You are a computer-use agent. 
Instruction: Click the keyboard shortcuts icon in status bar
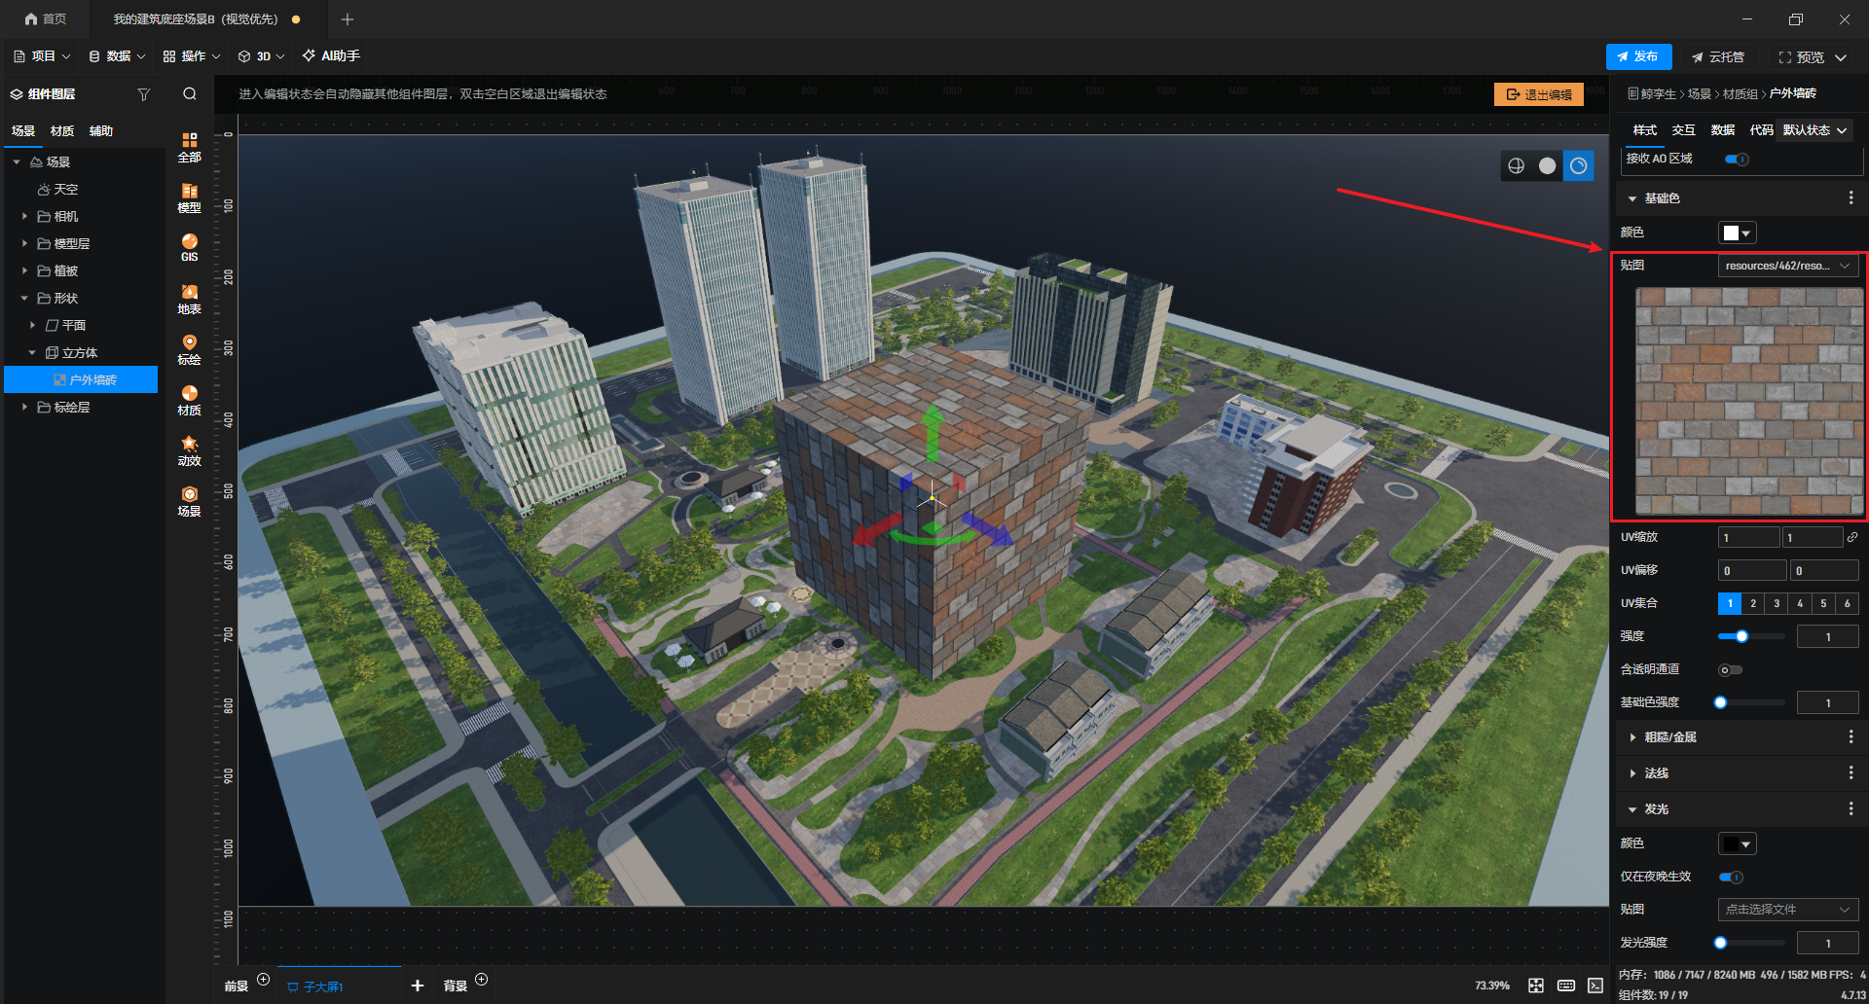tap(1565, 986)
